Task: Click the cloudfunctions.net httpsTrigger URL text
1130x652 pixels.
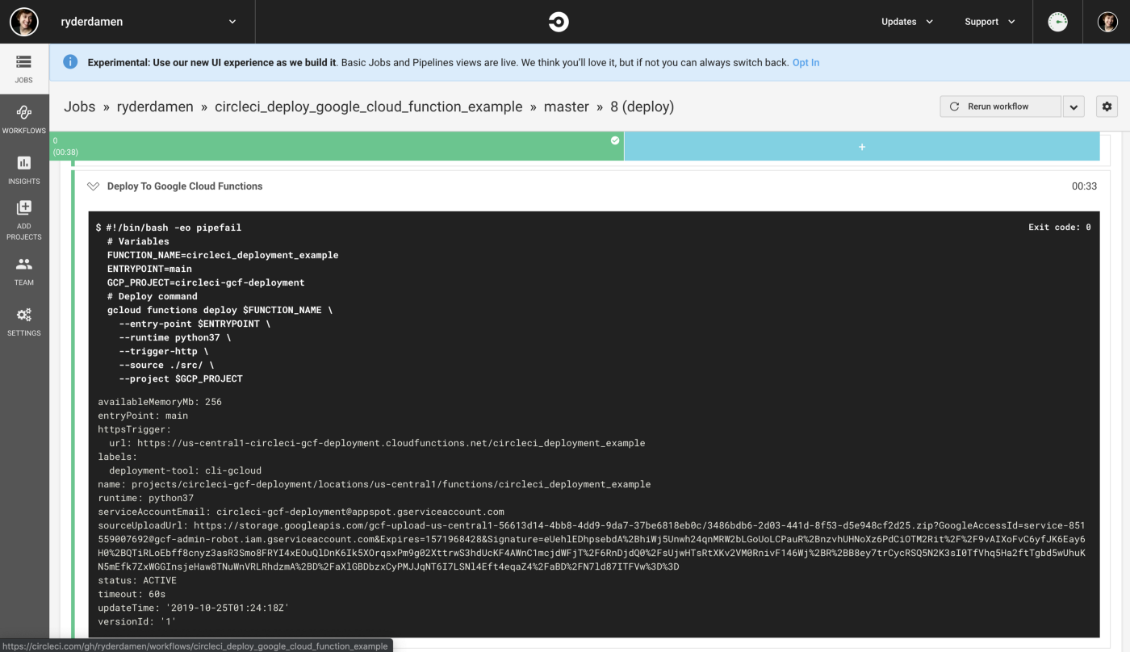Action: [391, 443]
